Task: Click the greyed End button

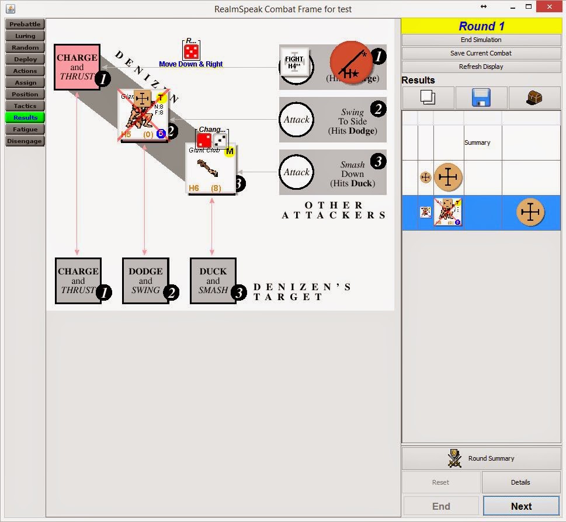Action: coord(441,506)
